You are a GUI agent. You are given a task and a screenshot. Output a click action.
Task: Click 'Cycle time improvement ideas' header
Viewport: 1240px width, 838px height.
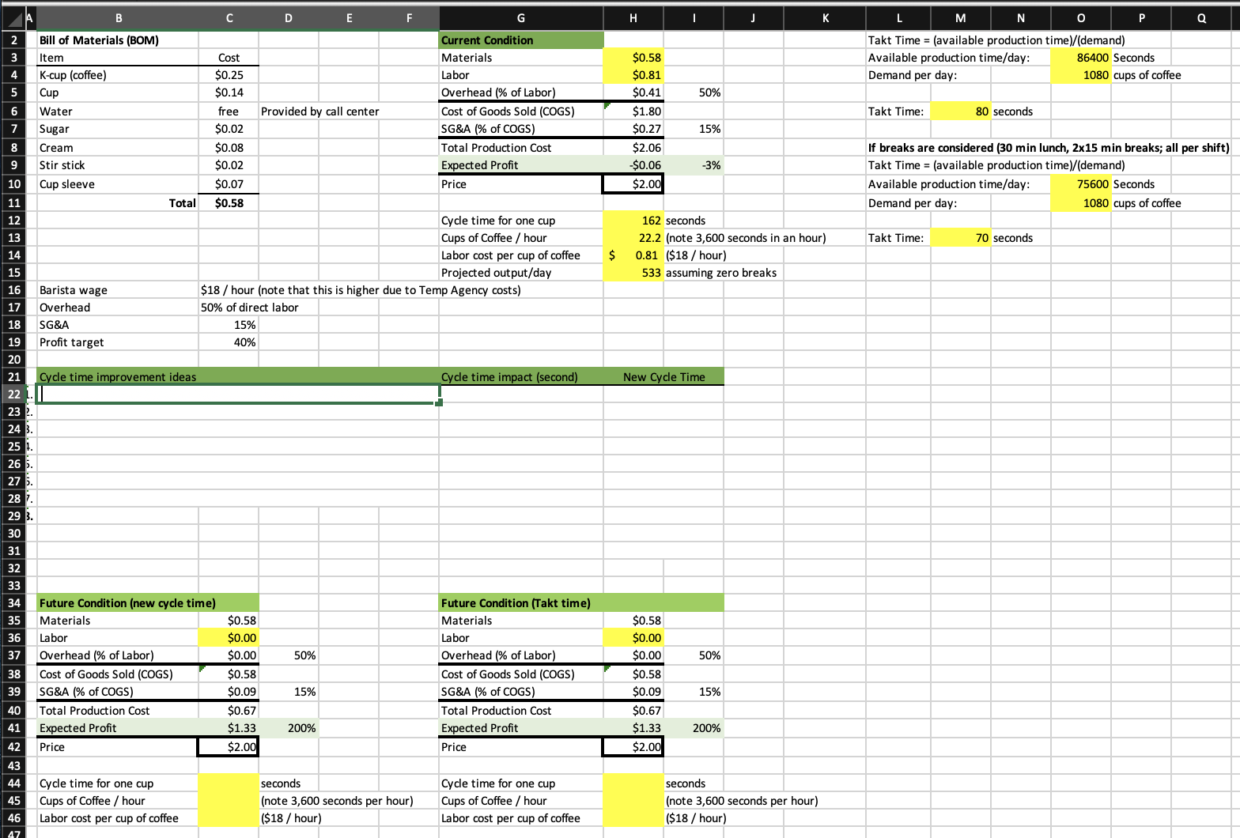[238, 377]
